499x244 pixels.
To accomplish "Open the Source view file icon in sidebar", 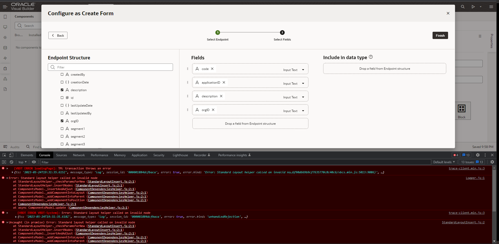I will point(5,89).
